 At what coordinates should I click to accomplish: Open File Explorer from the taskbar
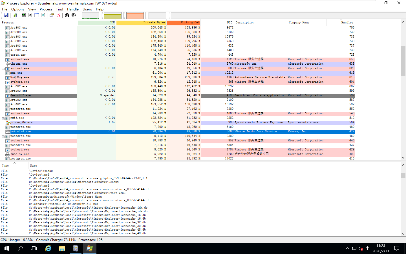(x=62, y=248)
